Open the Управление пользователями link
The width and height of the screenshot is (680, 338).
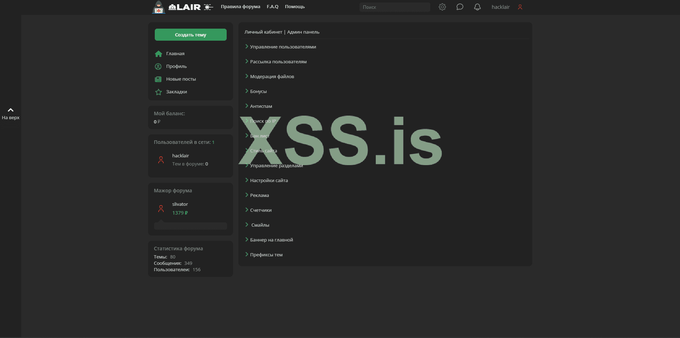[x=283, y=47]
